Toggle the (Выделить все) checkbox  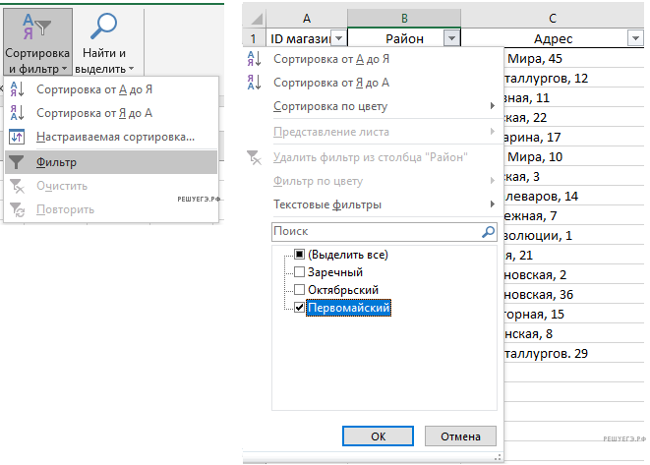click(300, 255)
